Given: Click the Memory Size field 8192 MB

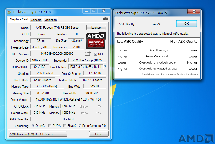Looking at the screenshot, I should (43, 93).
